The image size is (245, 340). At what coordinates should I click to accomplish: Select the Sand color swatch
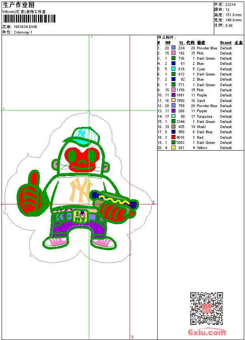pyautogui.click(x=173, y=100)
